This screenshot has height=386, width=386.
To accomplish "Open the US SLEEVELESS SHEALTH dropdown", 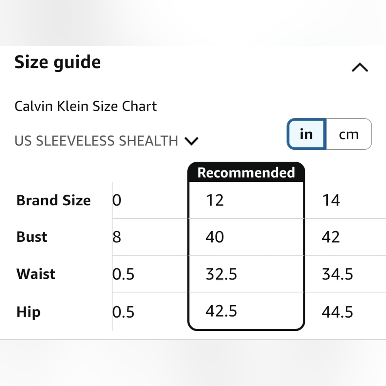I will tap(106, 141).
